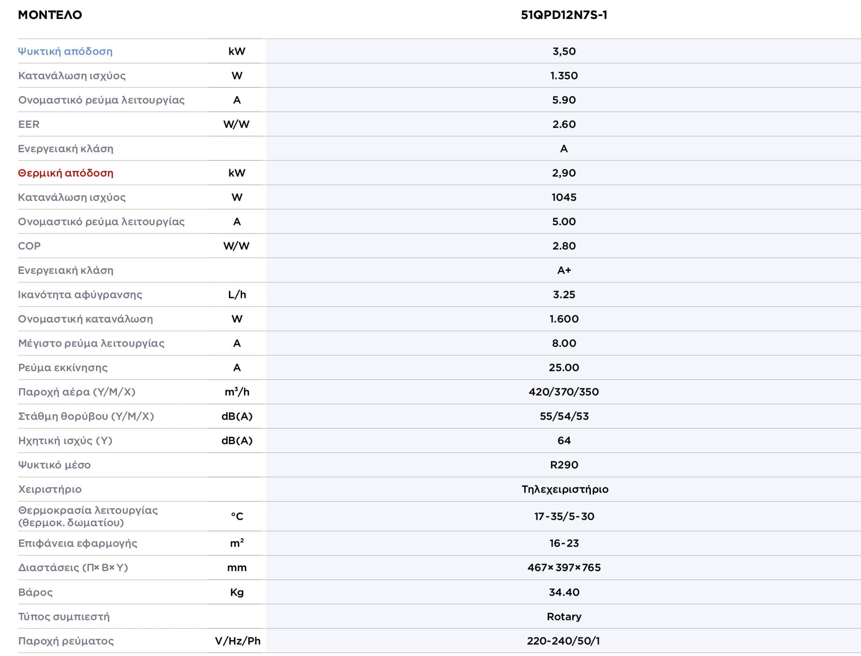Select the V/Hz/Ph unit cell
The height and width of the screenshot is (656, 861).
point(238,641)
